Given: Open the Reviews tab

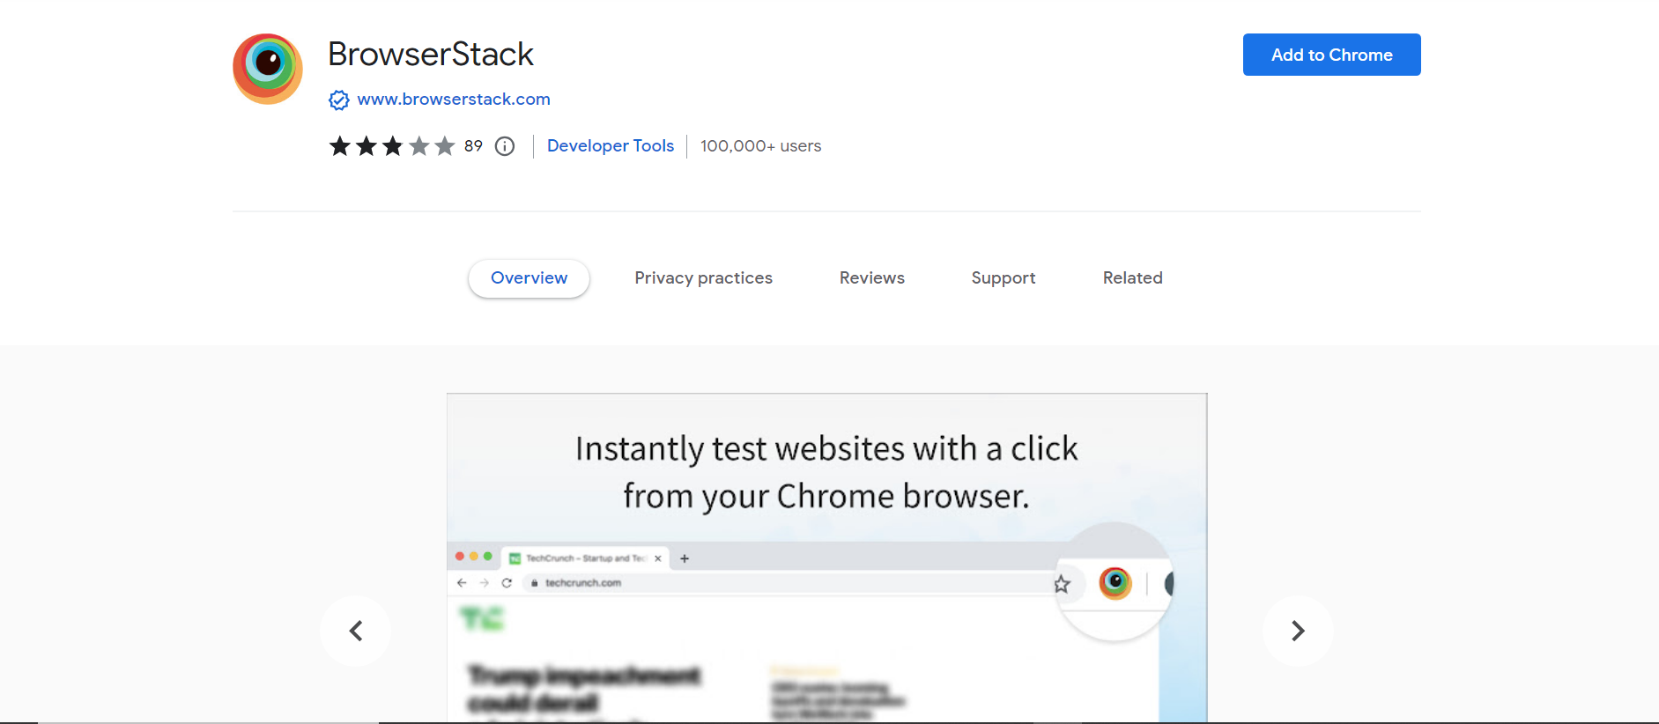Looking at the screenshot, I should tap(872, 278).
